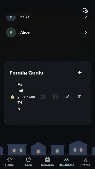
Task: Open the Rewards tab
Action: [47, 162]
